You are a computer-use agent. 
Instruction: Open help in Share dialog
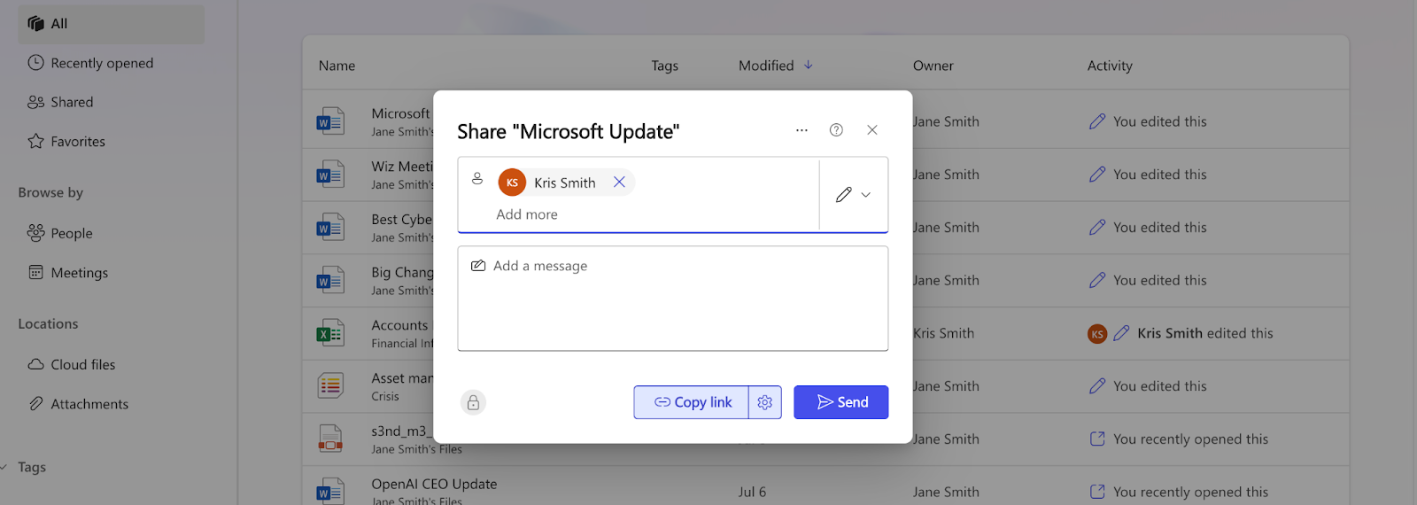click(x=836, y=130)
